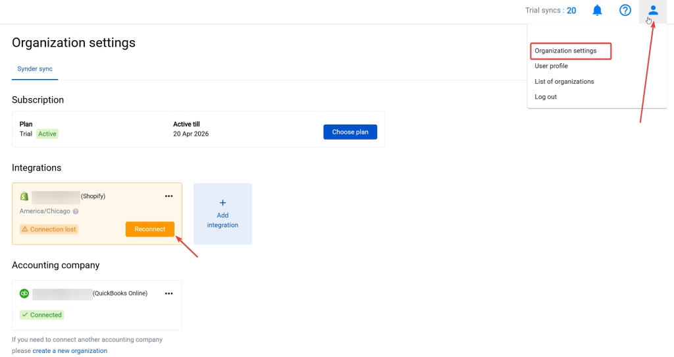Switch to the Synder sync tab
Screen dimensions: 674x357
(35, 69)
